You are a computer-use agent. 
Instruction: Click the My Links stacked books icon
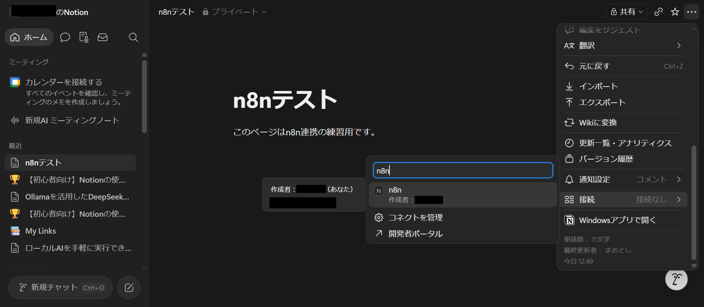[15, 231]
